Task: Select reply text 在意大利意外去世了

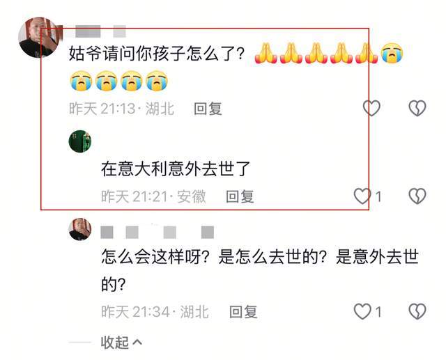Action: pyautogui.click(x=176, y=169)
